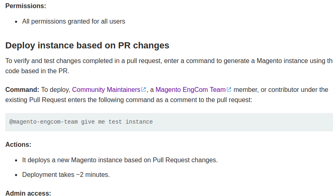The width and height of the screenshot is (333, 196).
Task: Click "It deploys a new Magento instance" bullet
Action: coord(120,160)
